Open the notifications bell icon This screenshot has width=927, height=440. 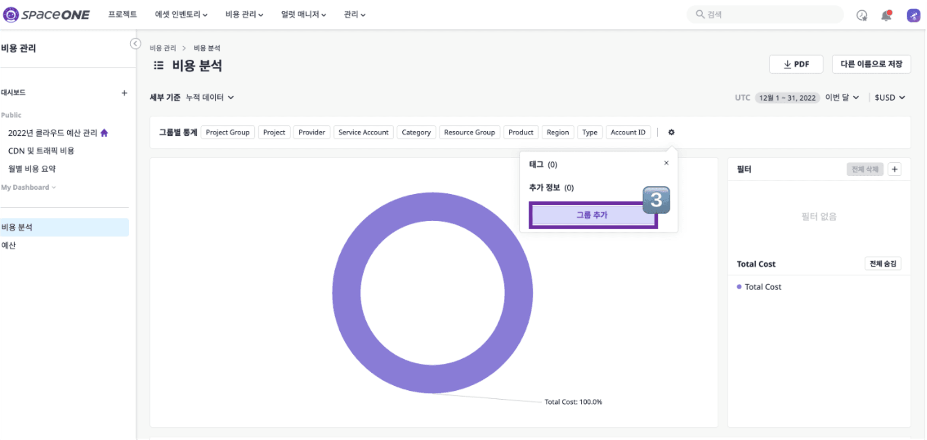click(x=886, y=15)
